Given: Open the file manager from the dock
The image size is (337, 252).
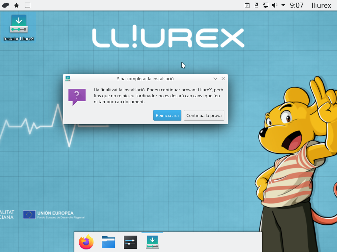Looking at the screenshot, I should [108, 242].
